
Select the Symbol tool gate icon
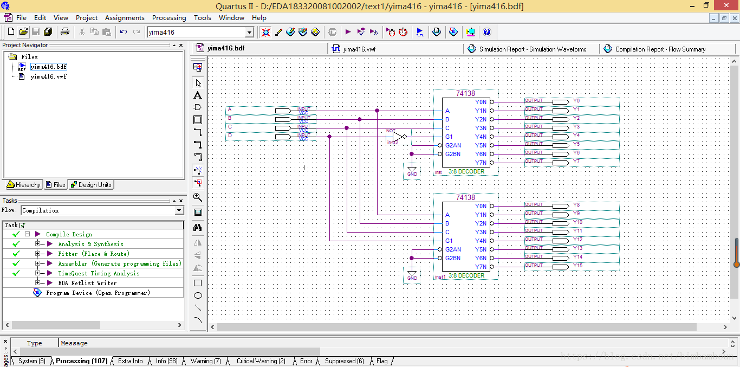(x=198, y=107)
